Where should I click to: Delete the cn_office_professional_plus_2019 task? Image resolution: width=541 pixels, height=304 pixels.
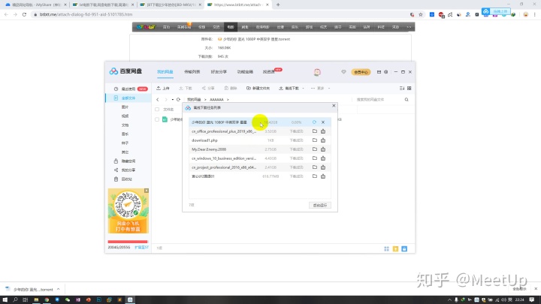coord(323,131)
